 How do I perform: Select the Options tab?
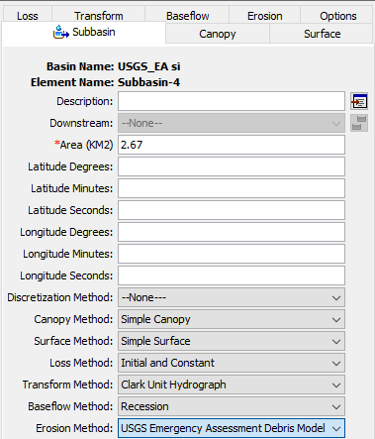[337, 16]
